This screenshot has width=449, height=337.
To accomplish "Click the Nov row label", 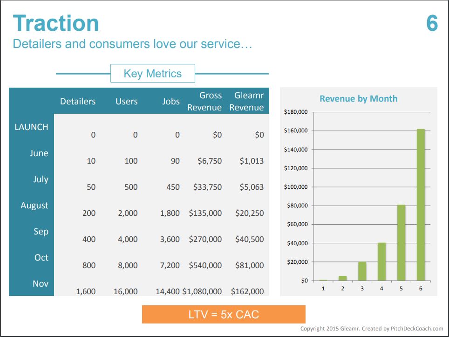I will tap(41, 284).
